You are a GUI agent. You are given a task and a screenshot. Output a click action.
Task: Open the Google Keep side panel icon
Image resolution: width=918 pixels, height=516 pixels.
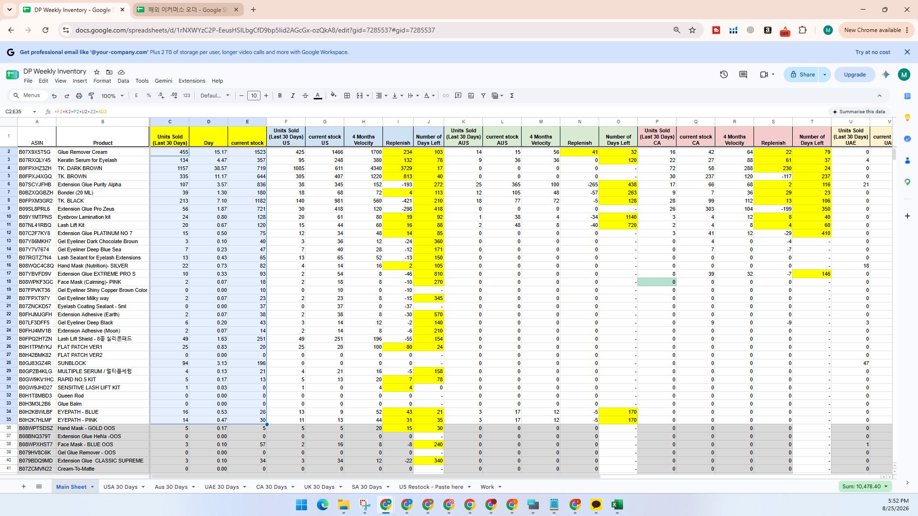point(907,118)
